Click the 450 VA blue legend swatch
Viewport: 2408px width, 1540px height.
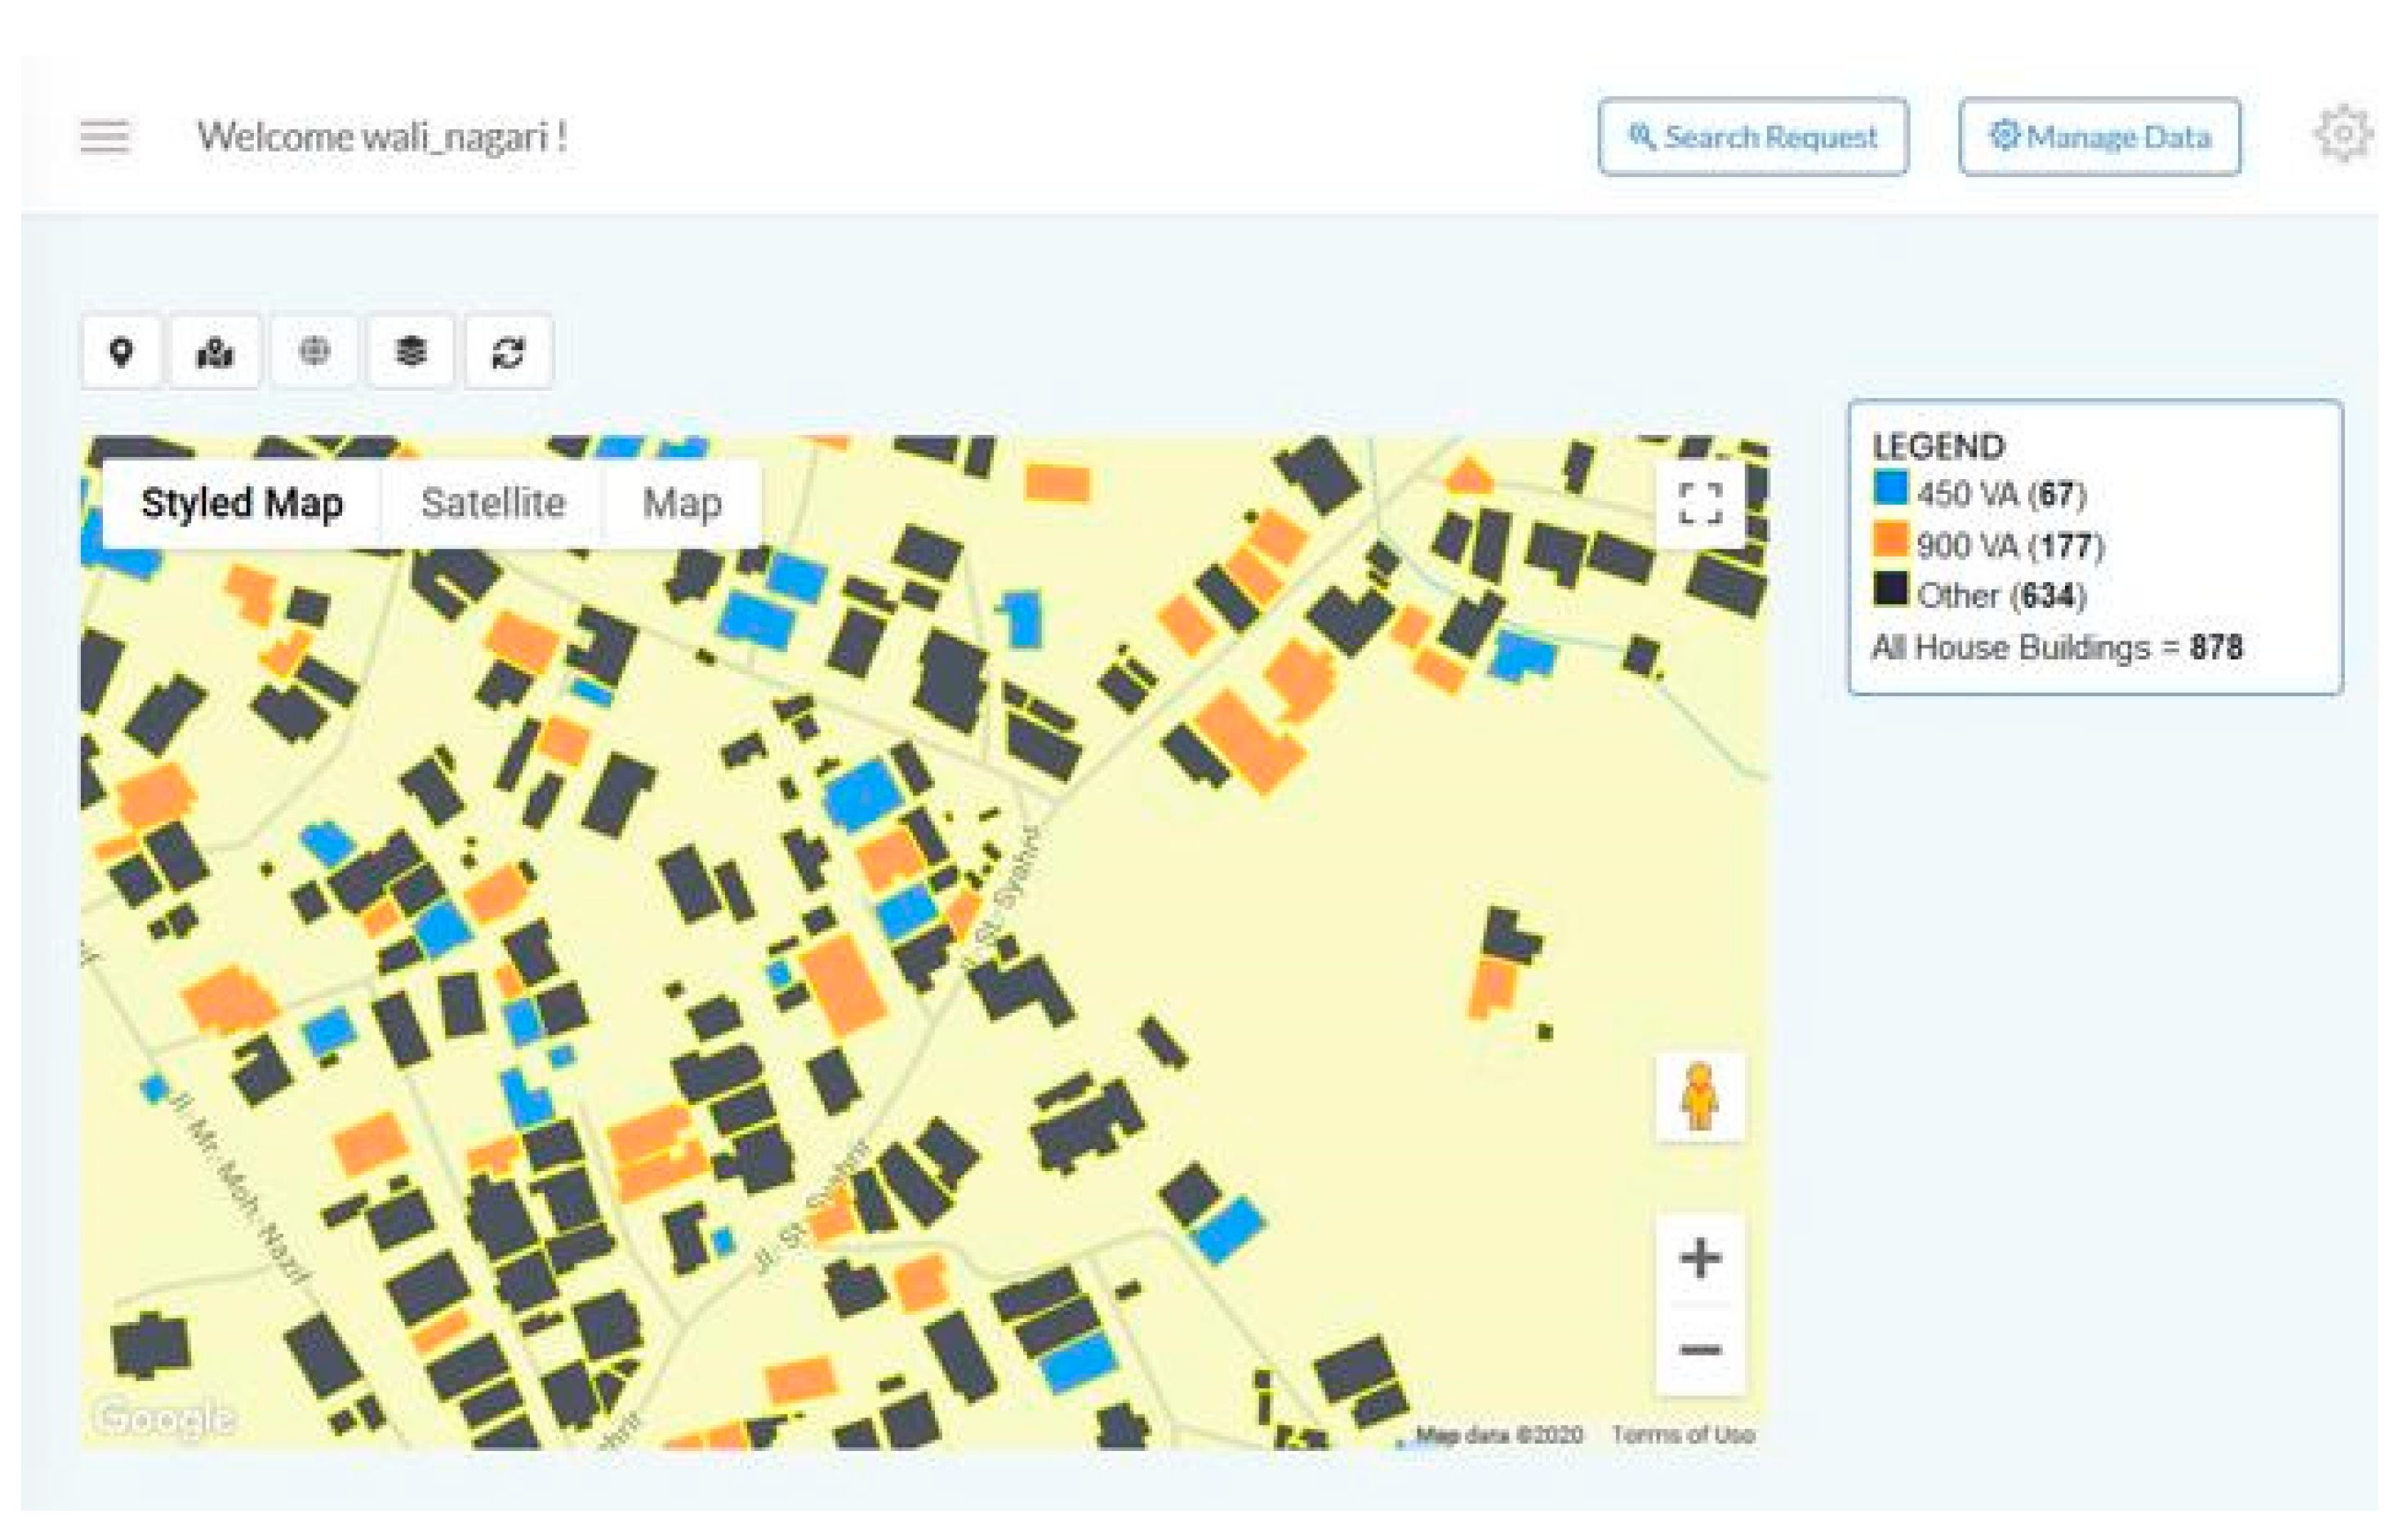click(x=1891, y=489)
